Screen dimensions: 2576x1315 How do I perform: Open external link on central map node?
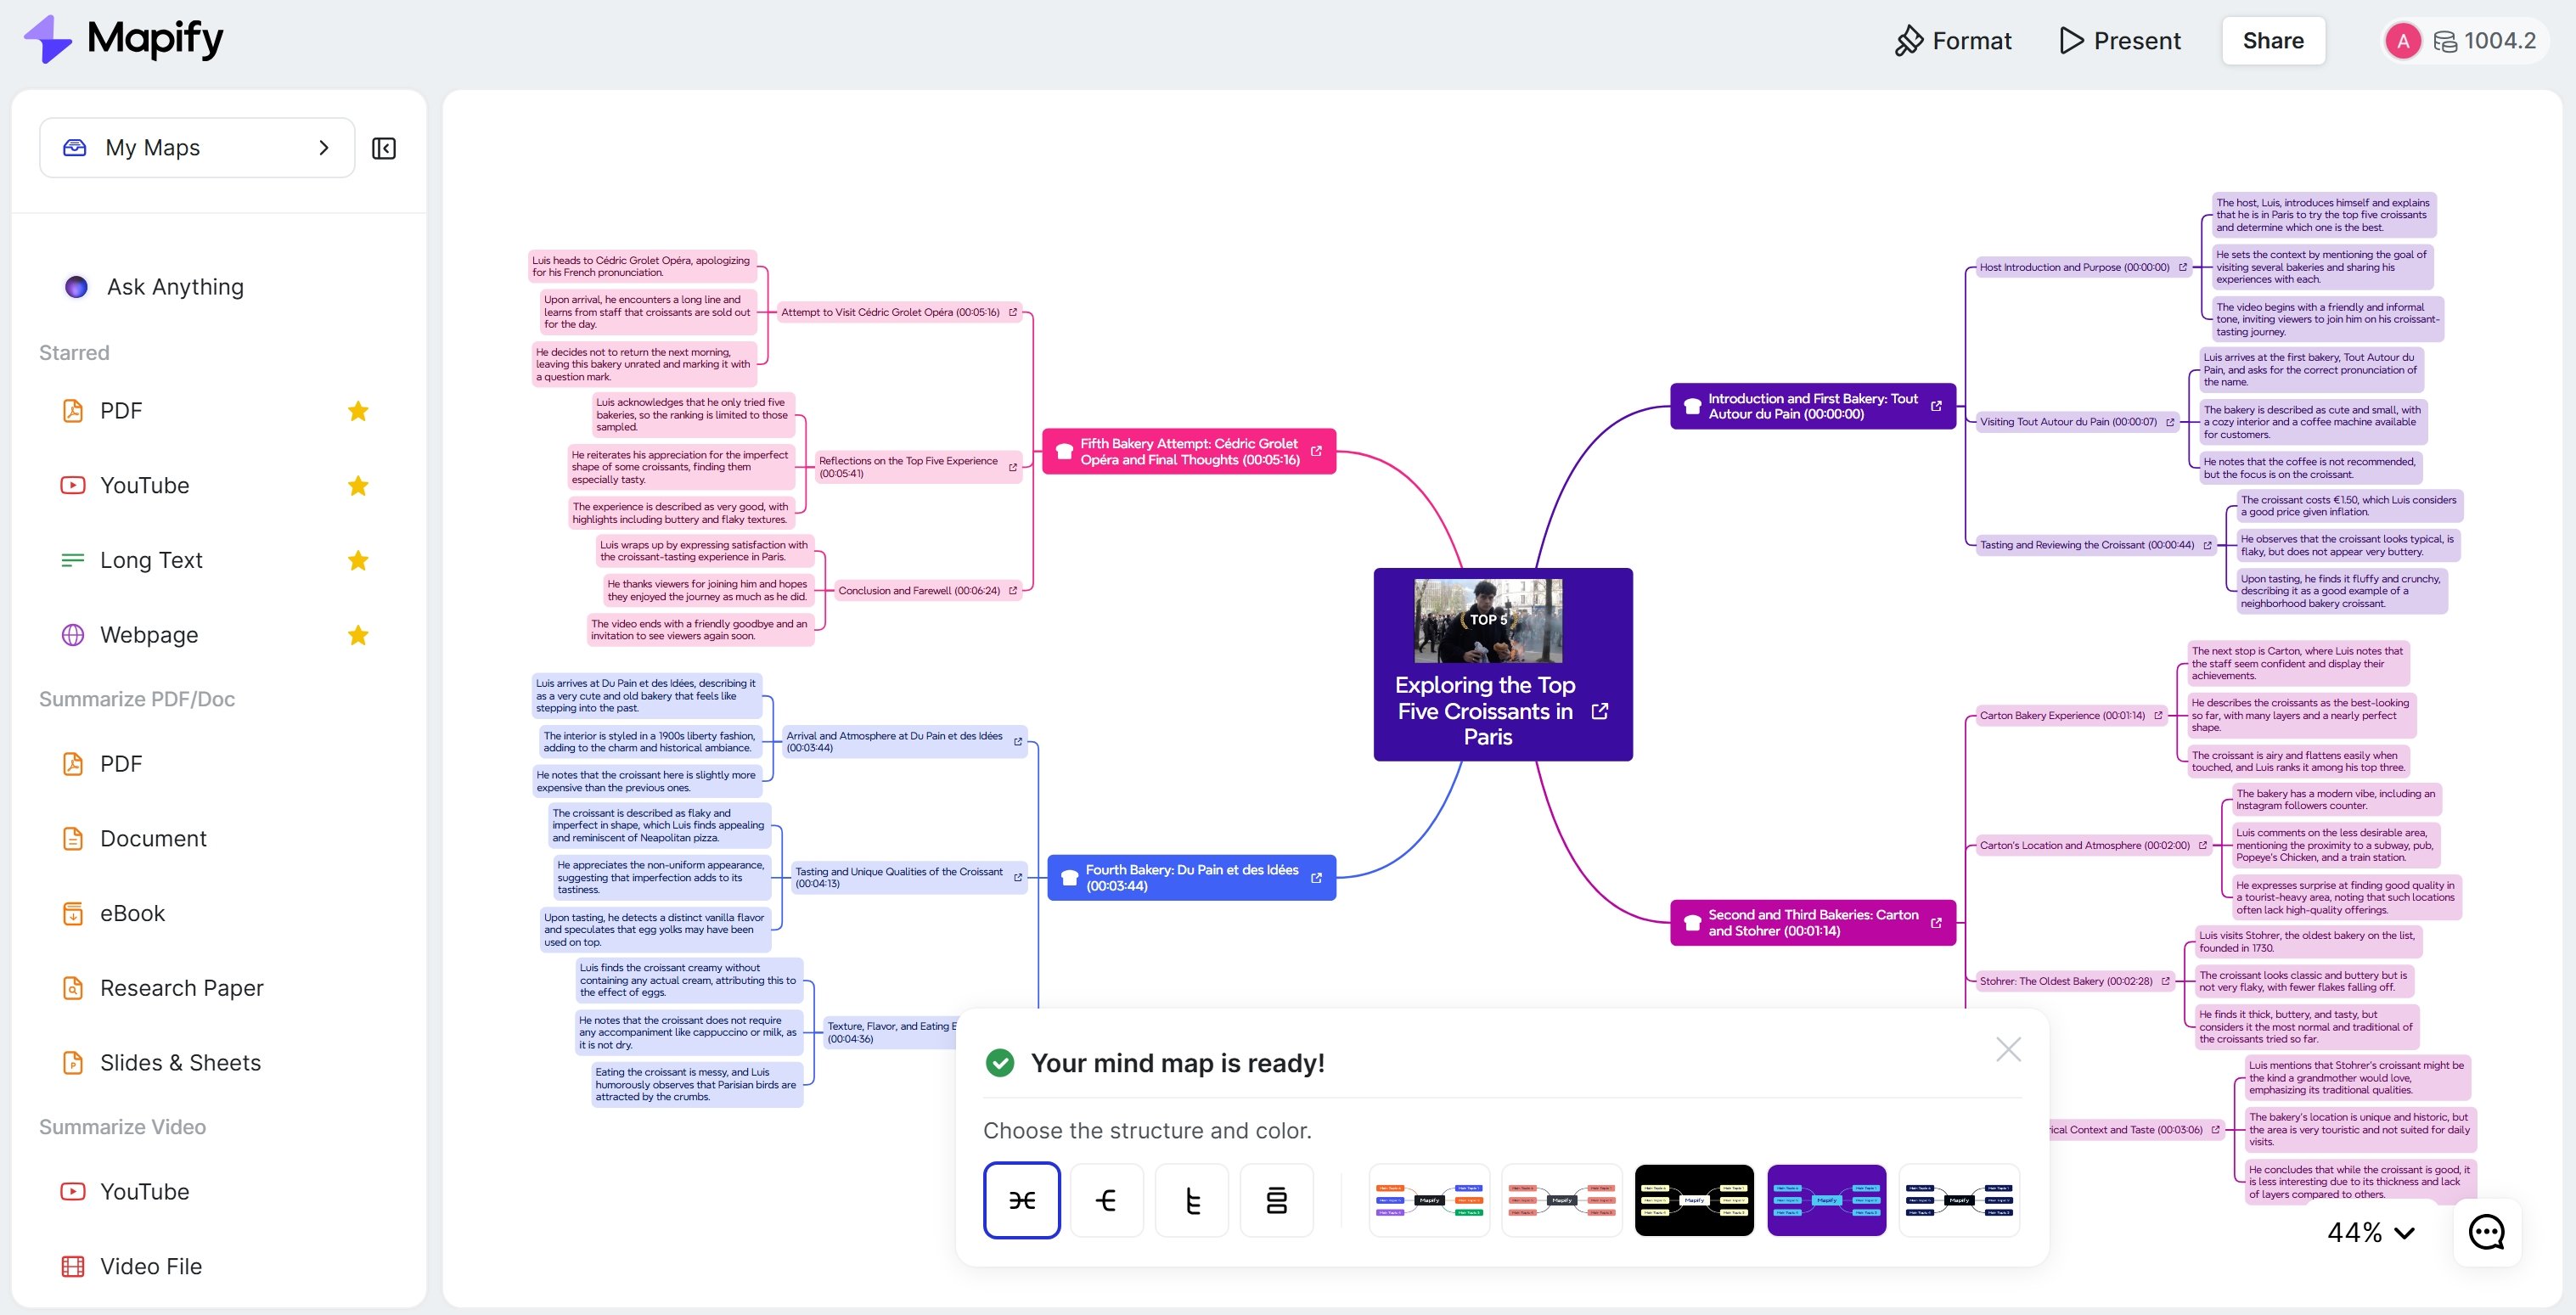pyautogui.click(x=1599, y=711)
